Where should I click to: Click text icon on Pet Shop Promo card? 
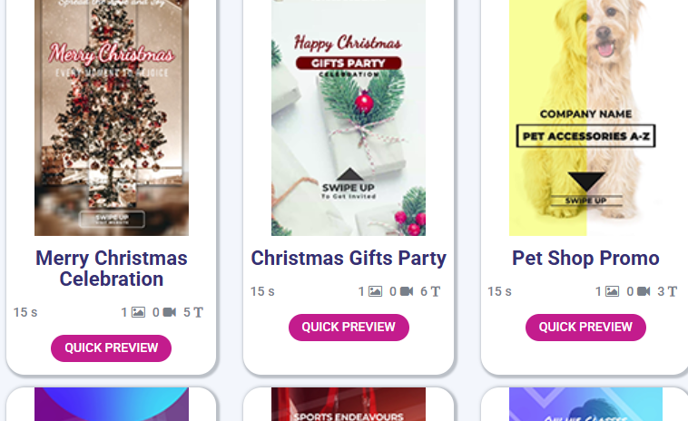coord(673,291)
